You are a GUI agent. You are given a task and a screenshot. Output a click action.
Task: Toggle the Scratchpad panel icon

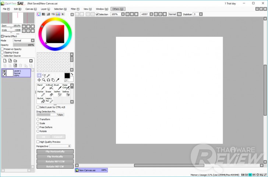(x=63, y=14)
